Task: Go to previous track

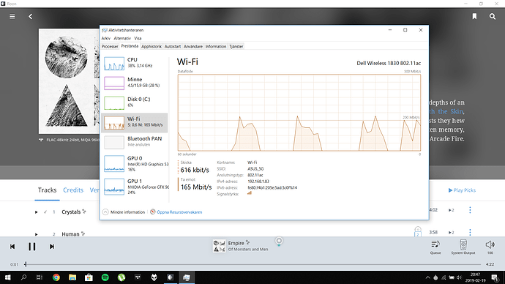Action: [12, 247]
